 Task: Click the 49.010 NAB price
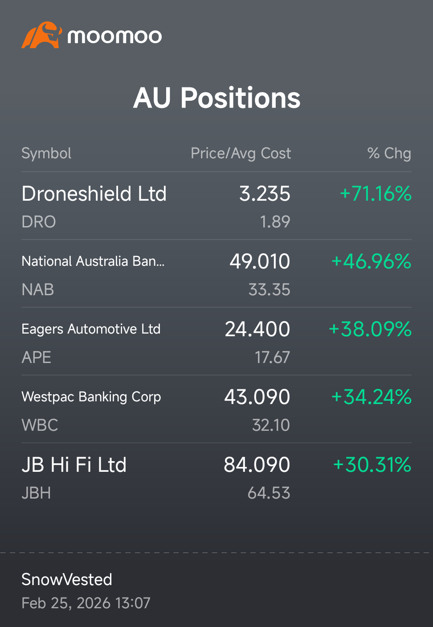[x=260, y=261]
